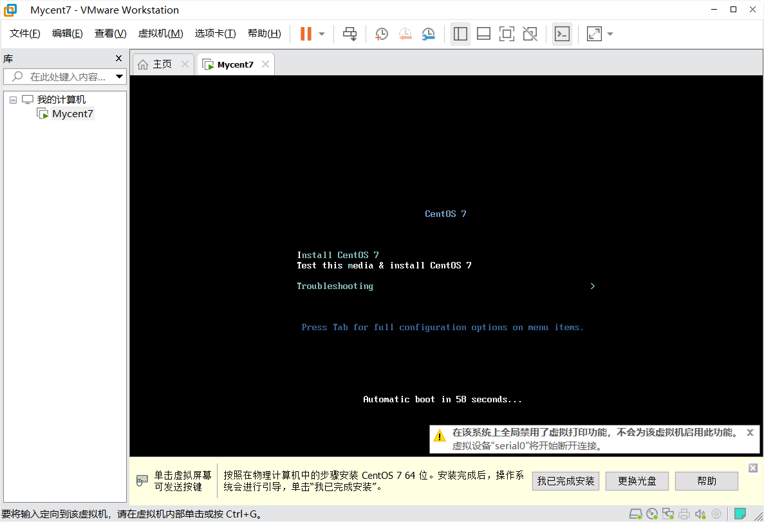Image resolution: width=764 pixels, height=522 pixels.
Task: Click the stretch guest display icon
Action: pyautogui.click(x=595, y=33)
